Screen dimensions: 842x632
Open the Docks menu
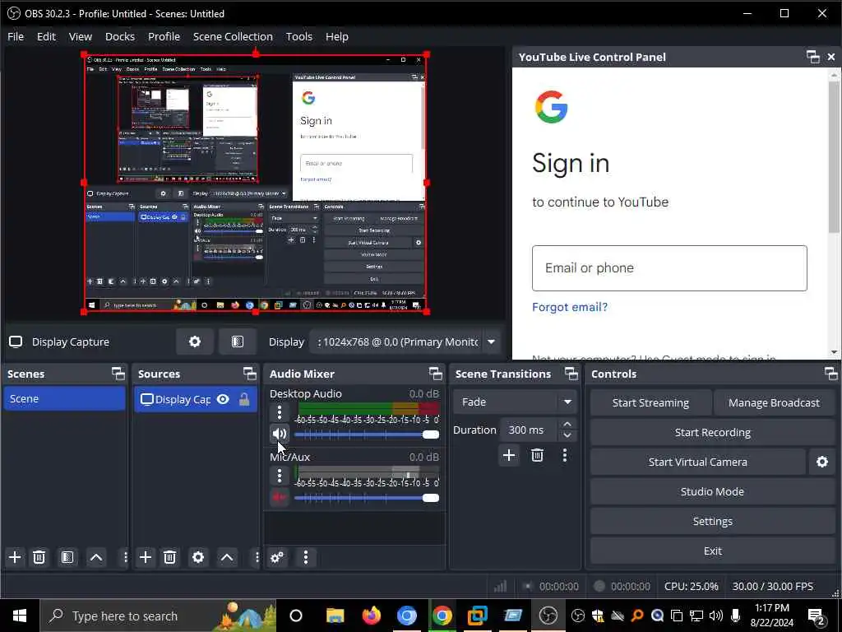[120, 36]
